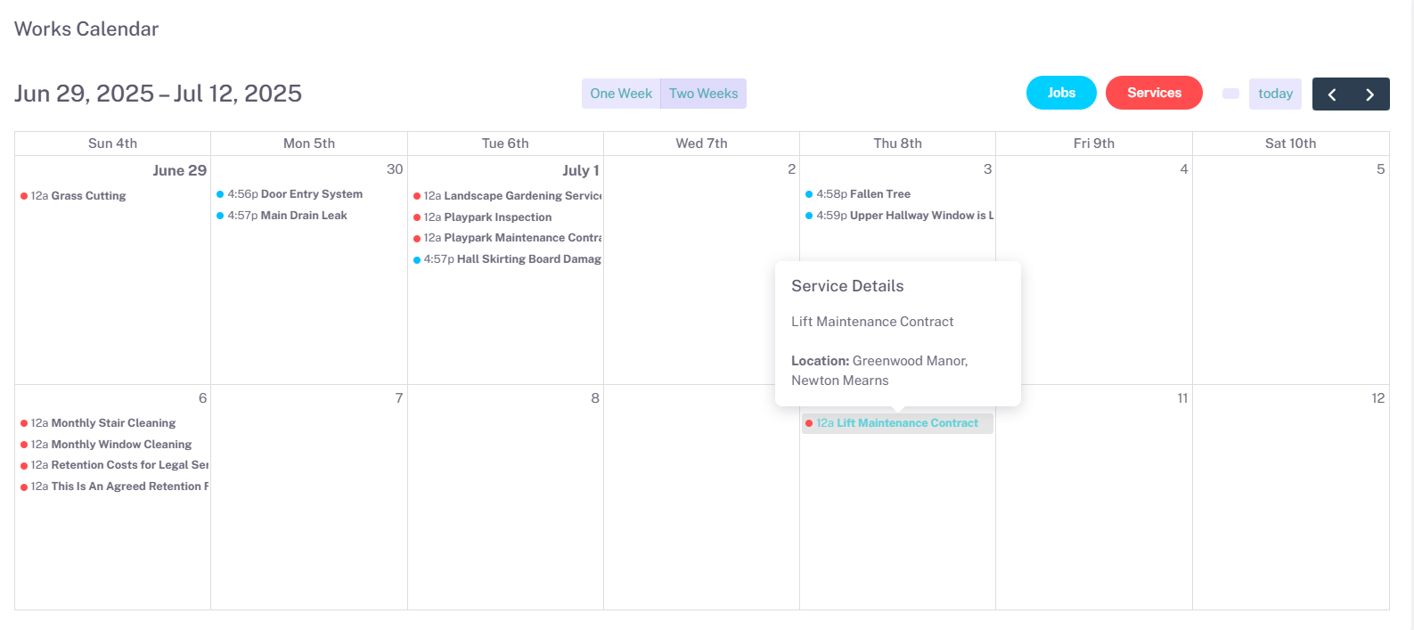Open the Playpark Inspection event
Viewport: 1414px width, 630px height.
(x=497, y=217)
